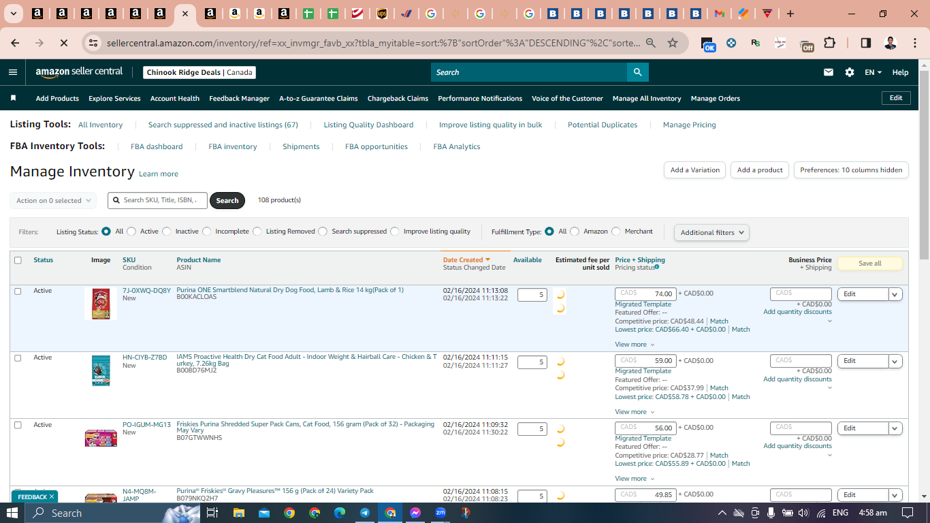Choose the Listing Removed radio option
Image resolution: width=930 pixels, height=523 pixels.
tap(257, 232)
